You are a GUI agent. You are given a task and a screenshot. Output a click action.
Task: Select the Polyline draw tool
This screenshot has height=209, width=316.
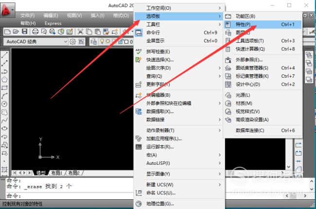pyautogui.click(x=4, y=71)
